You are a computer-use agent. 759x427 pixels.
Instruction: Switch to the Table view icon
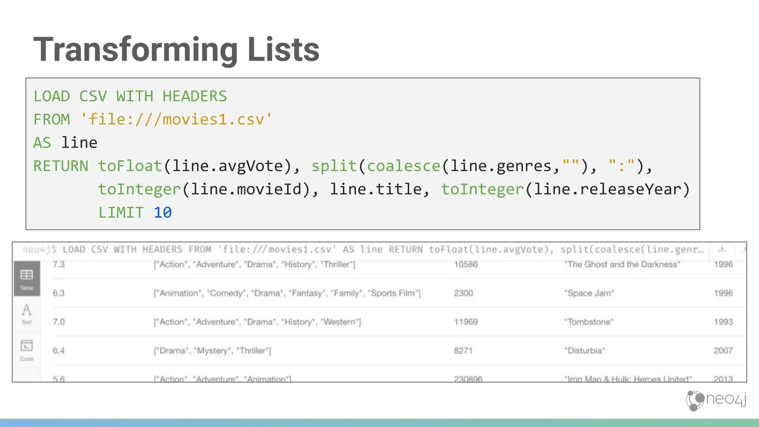[x=27, y=279]
